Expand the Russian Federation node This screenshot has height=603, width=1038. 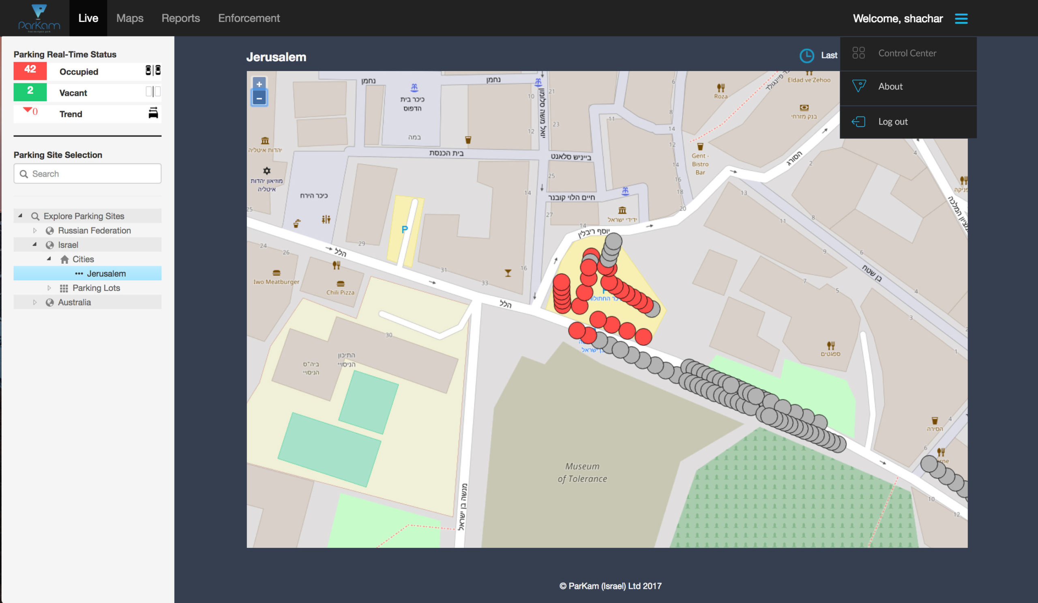(35, 230)
